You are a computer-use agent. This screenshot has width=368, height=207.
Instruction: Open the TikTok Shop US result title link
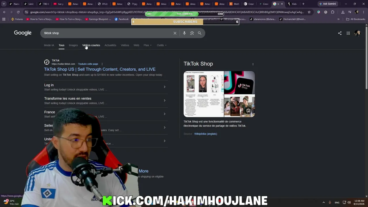(100, 69)
